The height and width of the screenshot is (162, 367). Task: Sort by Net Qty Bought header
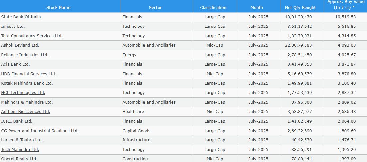coord(301,7)
